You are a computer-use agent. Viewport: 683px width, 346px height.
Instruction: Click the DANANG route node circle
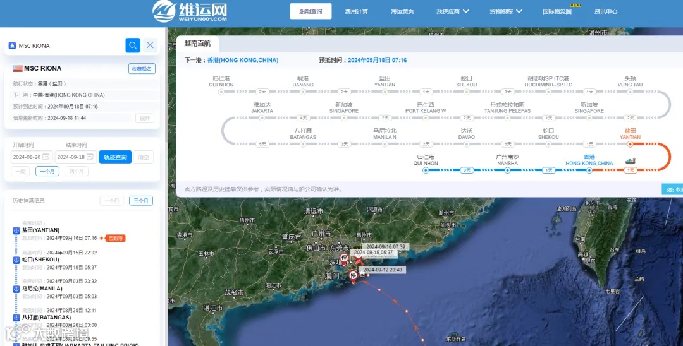303,92
